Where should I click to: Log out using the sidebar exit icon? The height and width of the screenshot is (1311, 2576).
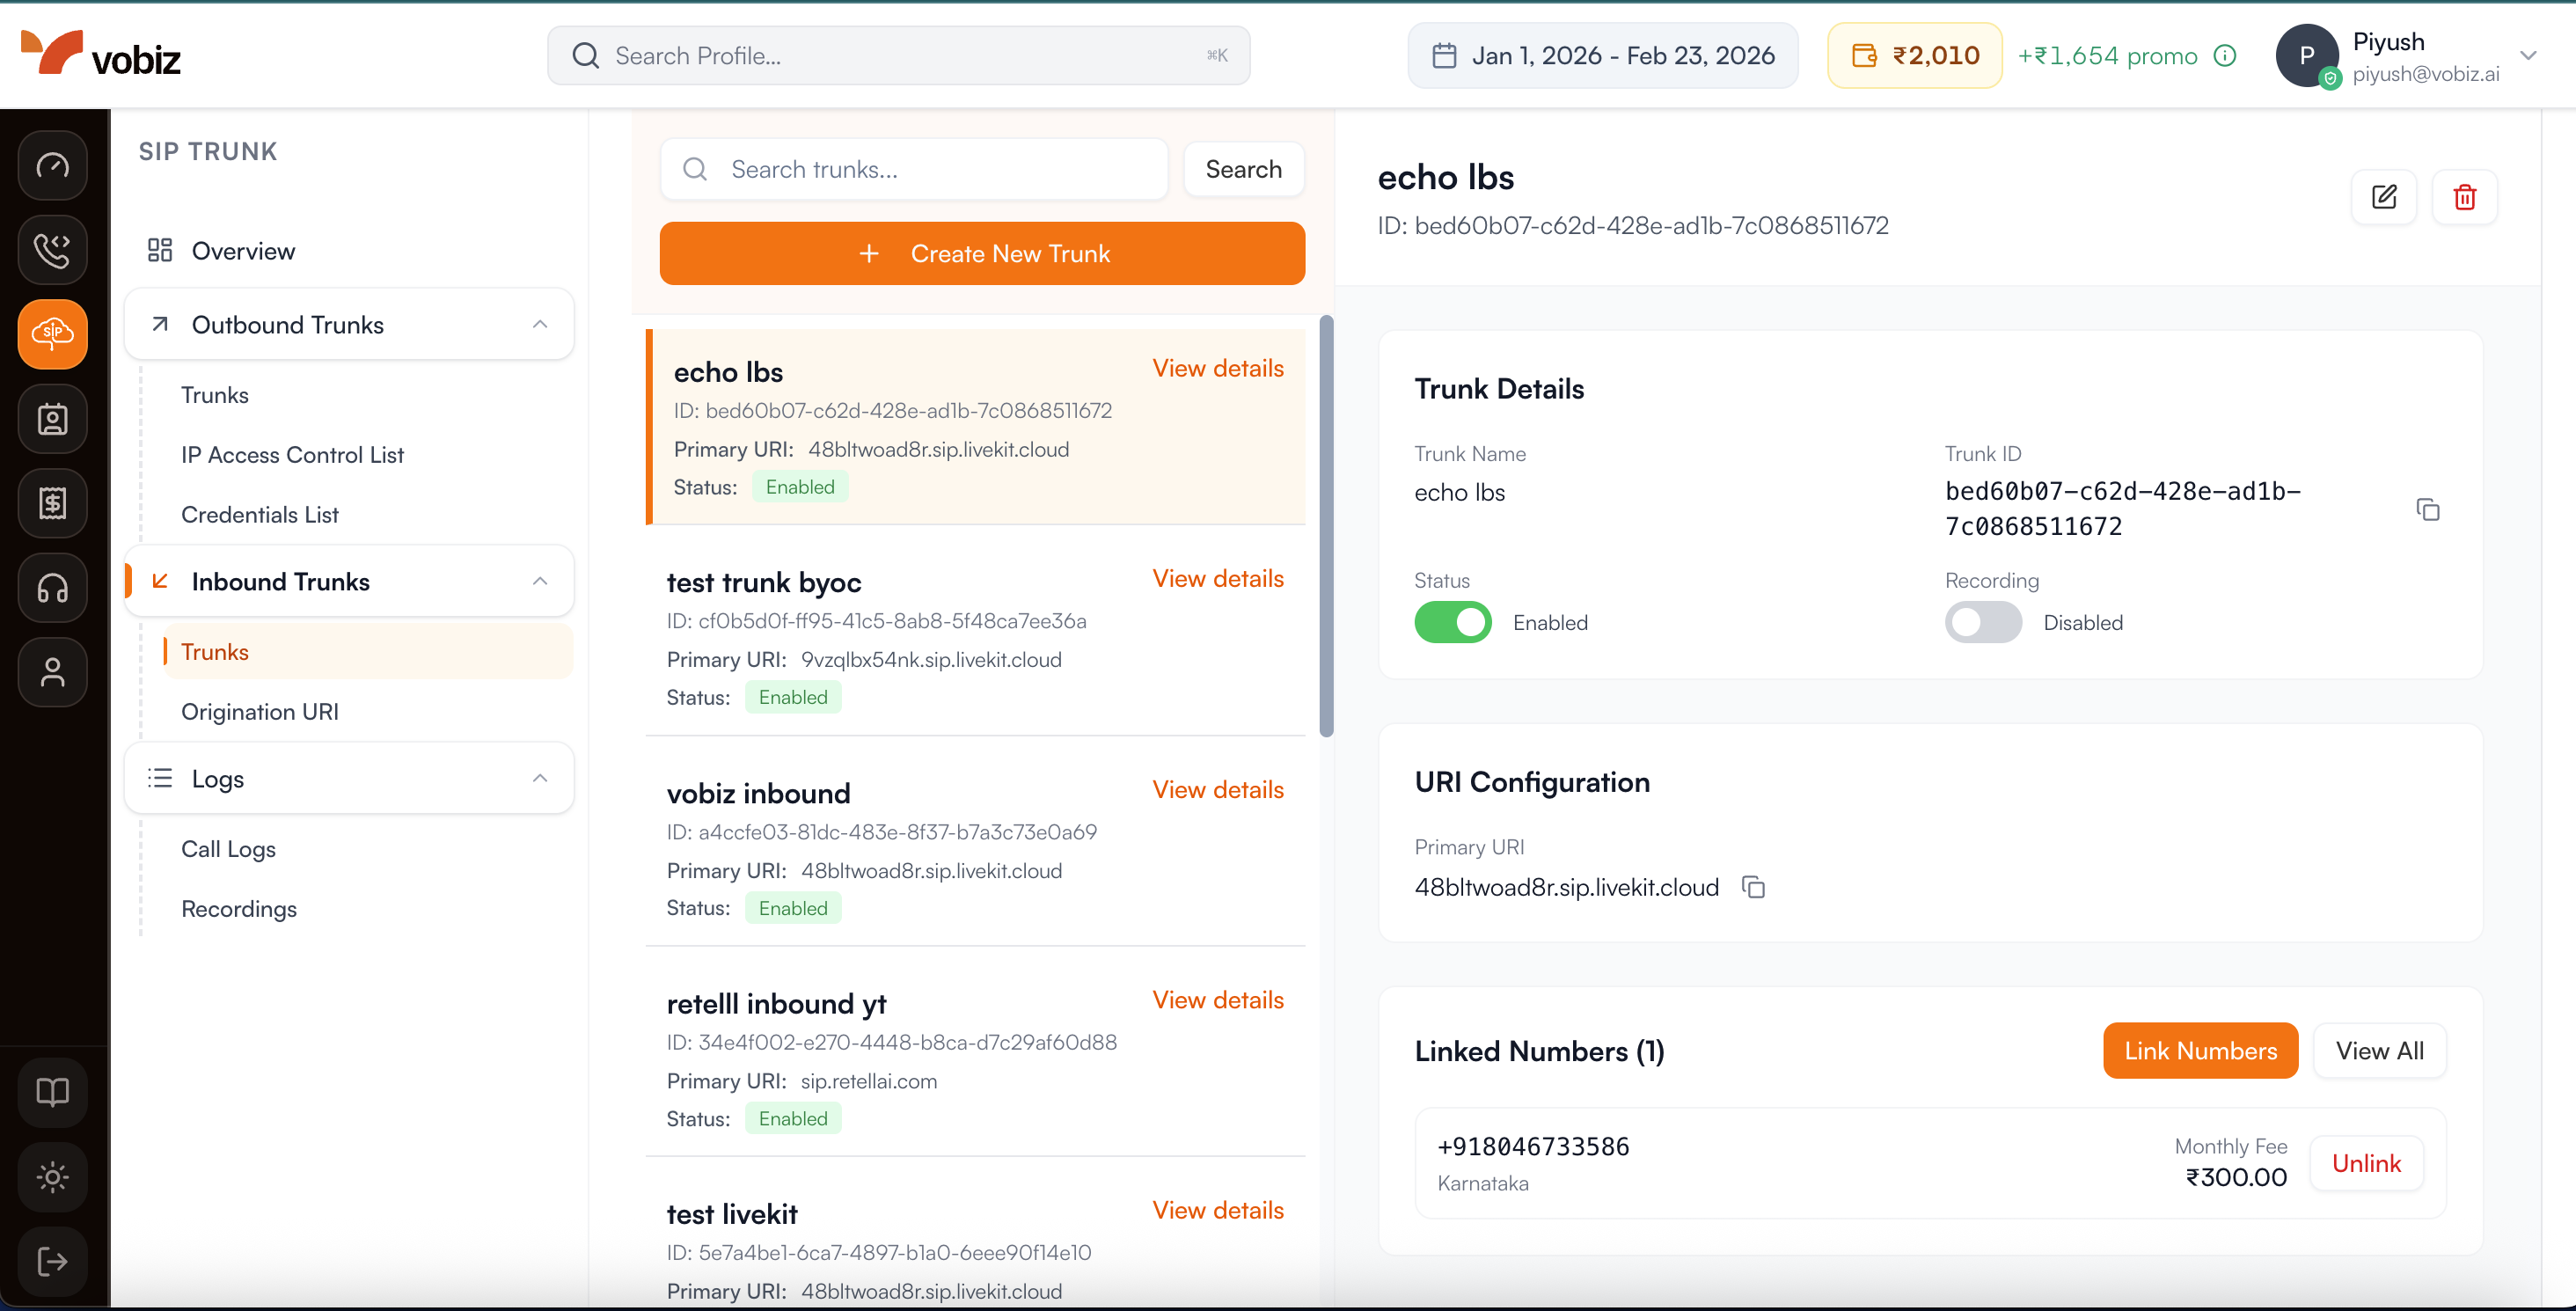click(51, 1260)
